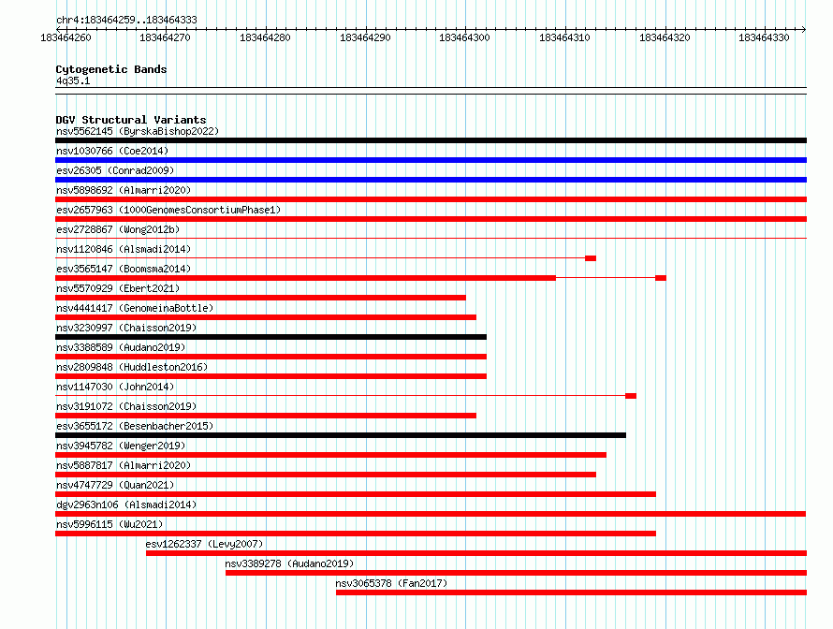
Task: Open nsv1120846 (Alsmadi2014) label
Action: click(124, 249)
